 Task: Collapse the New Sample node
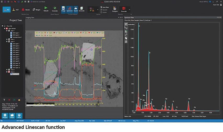coord(4,28)
